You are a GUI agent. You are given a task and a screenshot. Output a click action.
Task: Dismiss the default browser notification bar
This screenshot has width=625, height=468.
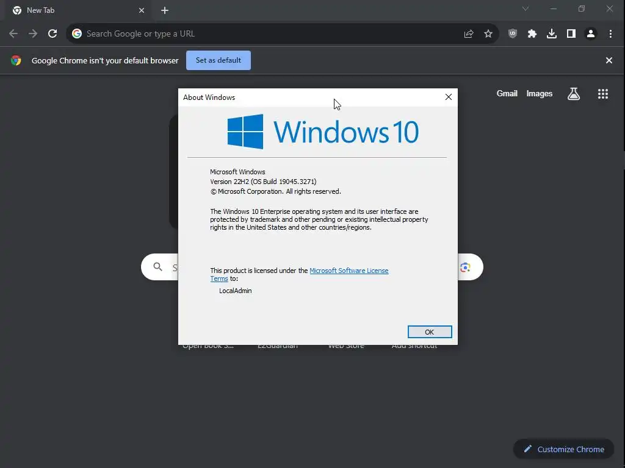click(609, 60)
